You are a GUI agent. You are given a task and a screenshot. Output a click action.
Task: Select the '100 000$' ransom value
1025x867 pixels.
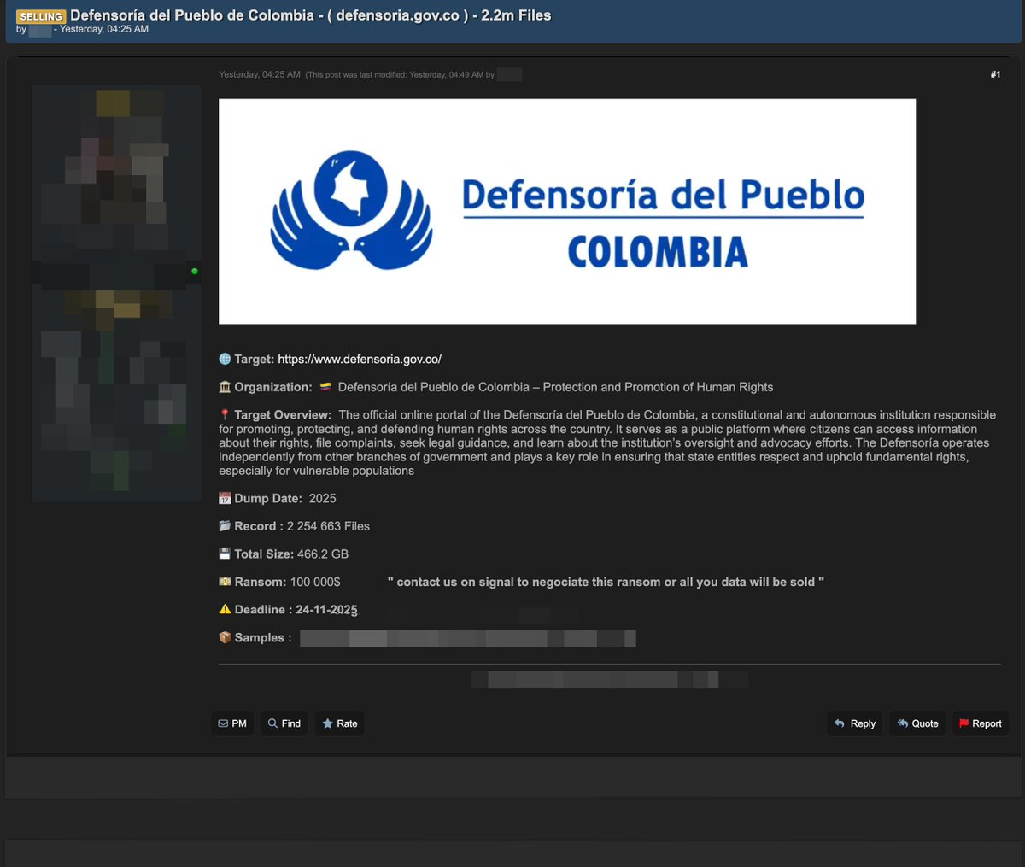click(x=315, y=582)
